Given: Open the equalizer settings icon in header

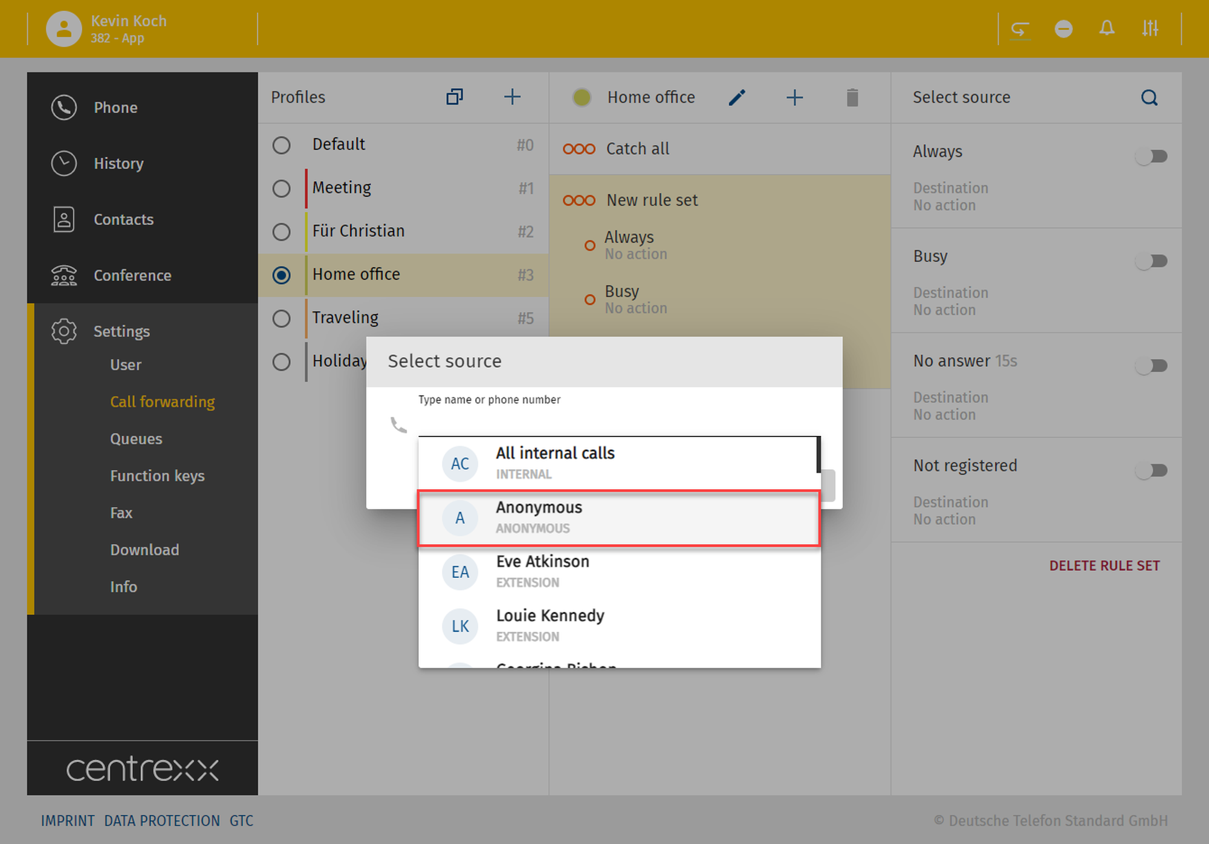Looking at the screenshot, I should 1150,28.
